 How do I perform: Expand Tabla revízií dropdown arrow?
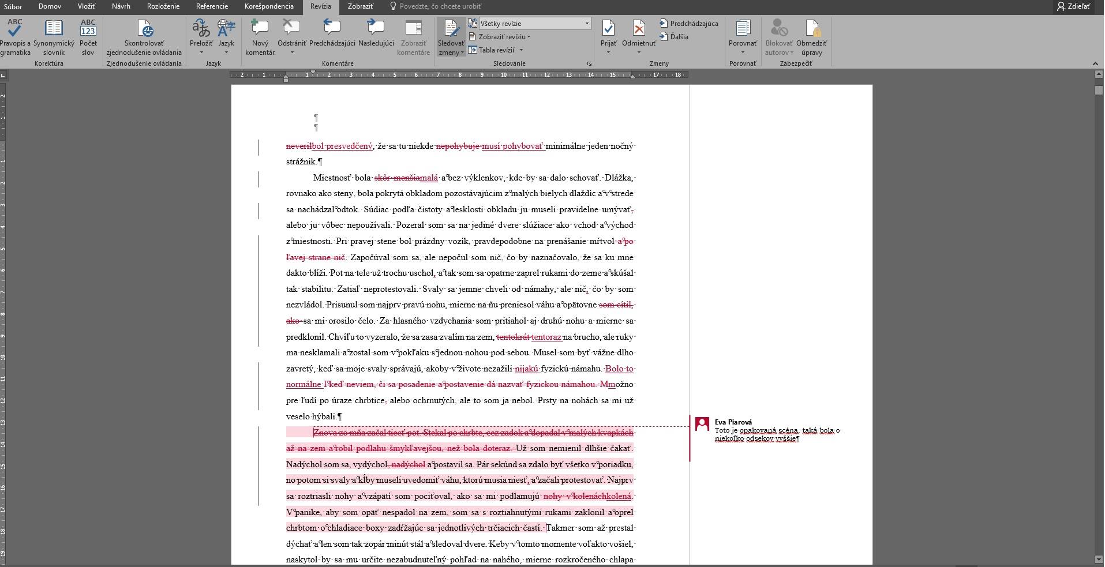click(x=521, y=50)
